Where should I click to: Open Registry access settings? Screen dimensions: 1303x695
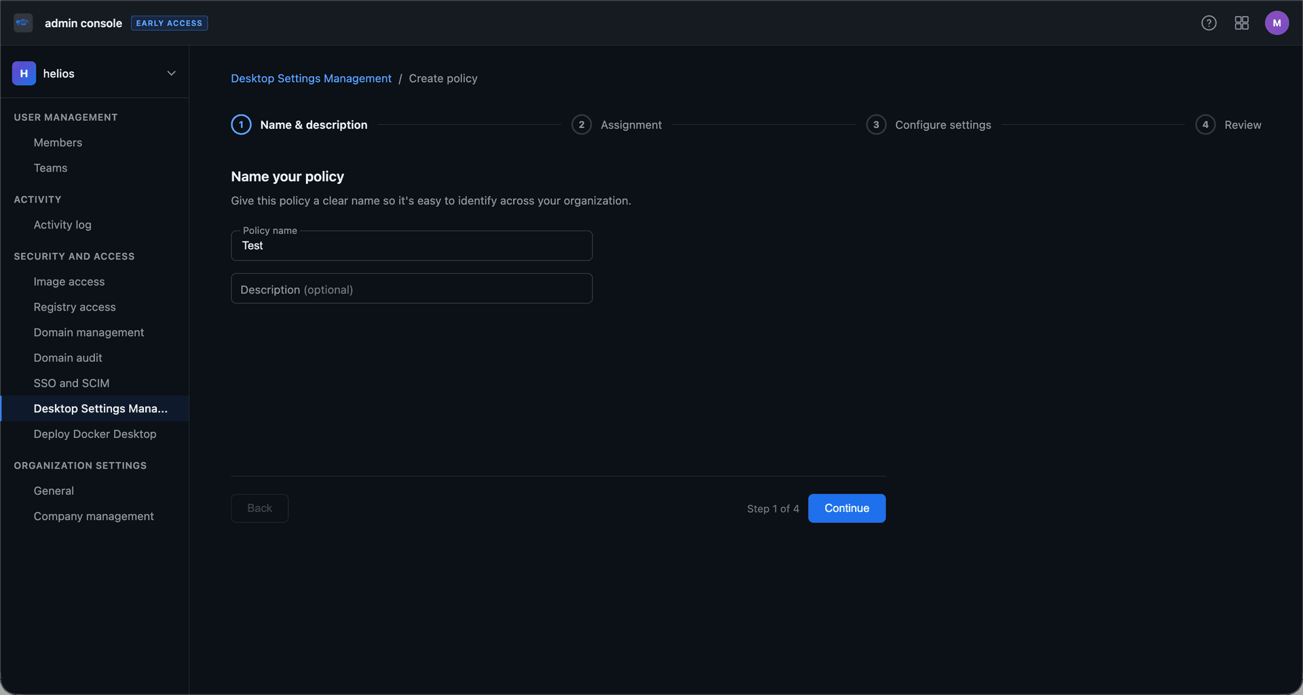(75, 307)
